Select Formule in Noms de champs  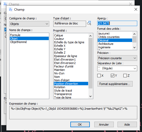(29, 35)
